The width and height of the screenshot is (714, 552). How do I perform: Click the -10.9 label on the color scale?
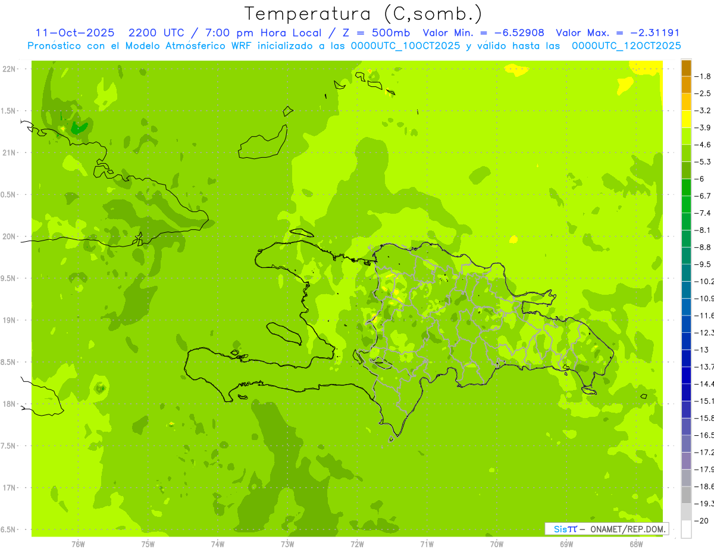706,298
